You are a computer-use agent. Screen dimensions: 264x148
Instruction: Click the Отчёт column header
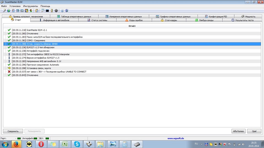132,26
